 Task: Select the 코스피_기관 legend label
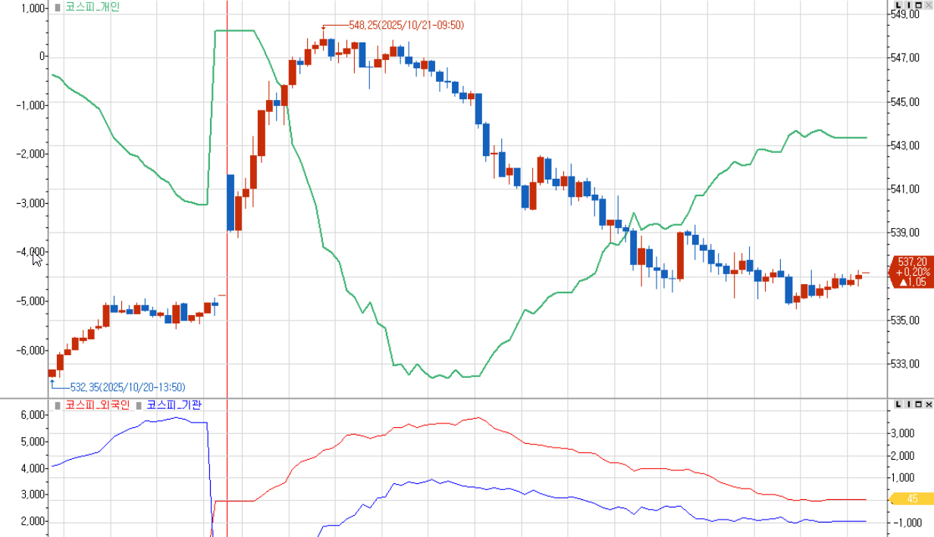coord(174,405)
